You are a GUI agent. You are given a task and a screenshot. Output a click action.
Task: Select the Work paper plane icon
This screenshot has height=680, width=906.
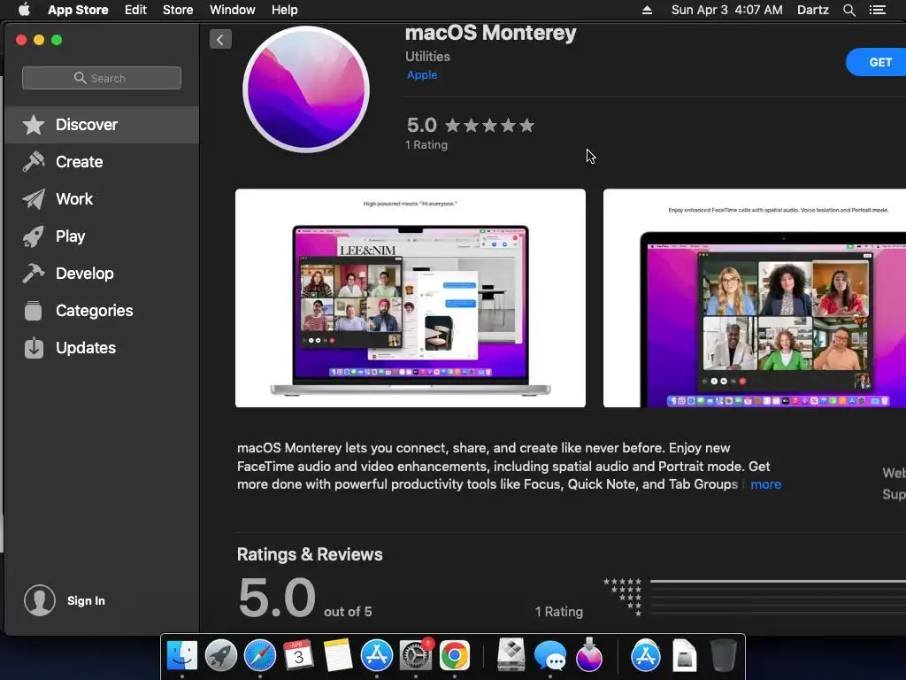point(34,199)
